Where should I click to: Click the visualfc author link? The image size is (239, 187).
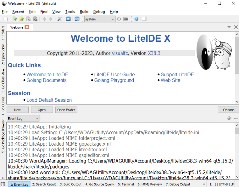[120, 53]
